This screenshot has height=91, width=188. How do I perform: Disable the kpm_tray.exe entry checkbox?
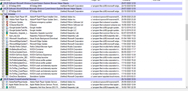click(x=3, y=36)
